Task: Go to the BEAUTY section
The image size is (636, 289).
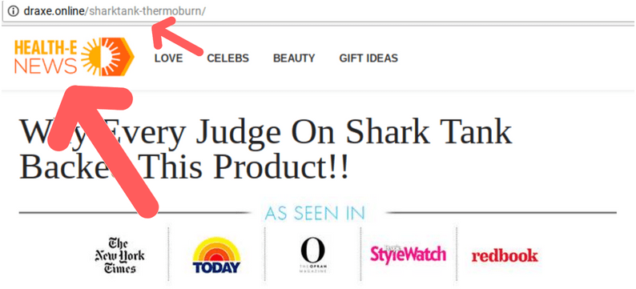Action: coord(294,58)
